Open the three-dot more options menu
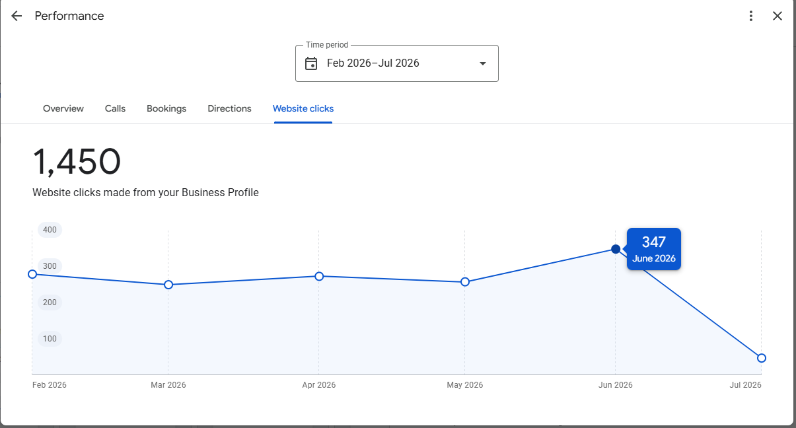This screenshot has width=796, height=428. click(751, 16)
